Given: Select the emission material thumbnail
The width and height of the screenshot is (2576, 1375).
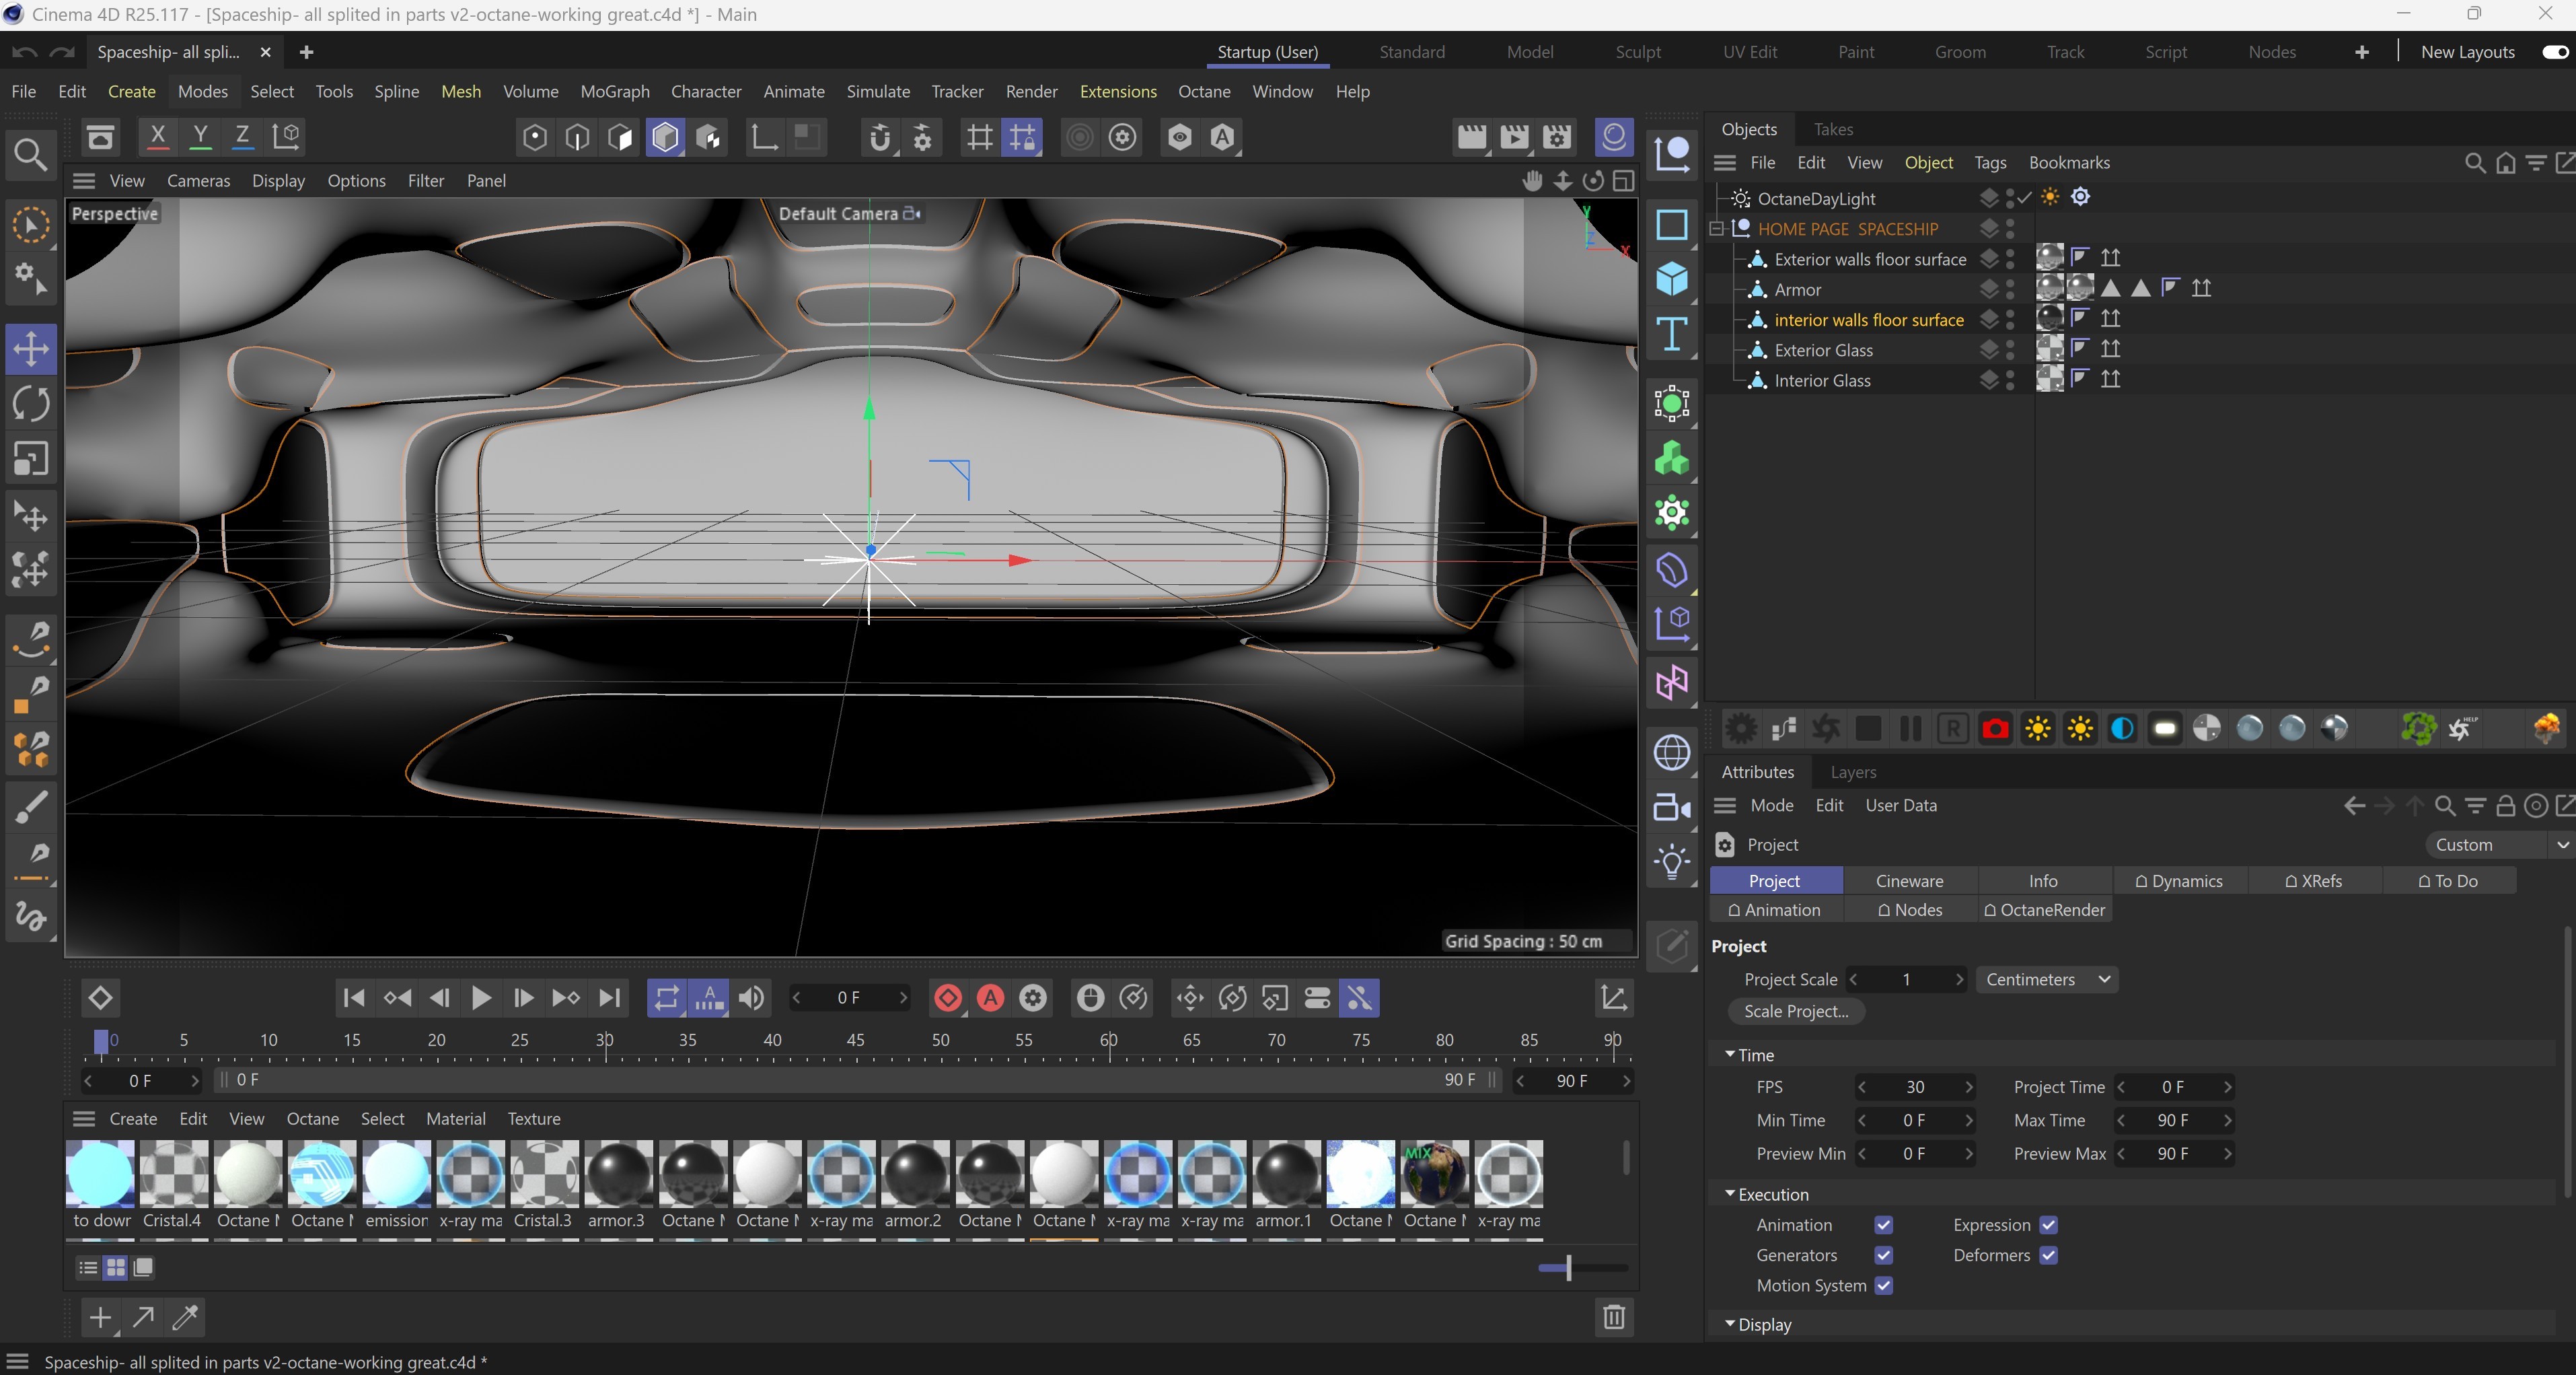Looking at the screenshot, I should pyautogui.click(x=396, y=1174).
